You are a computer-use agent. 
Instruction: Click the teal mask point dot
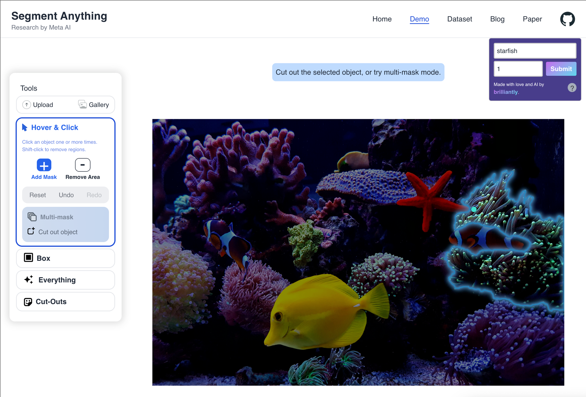[473, 209]
